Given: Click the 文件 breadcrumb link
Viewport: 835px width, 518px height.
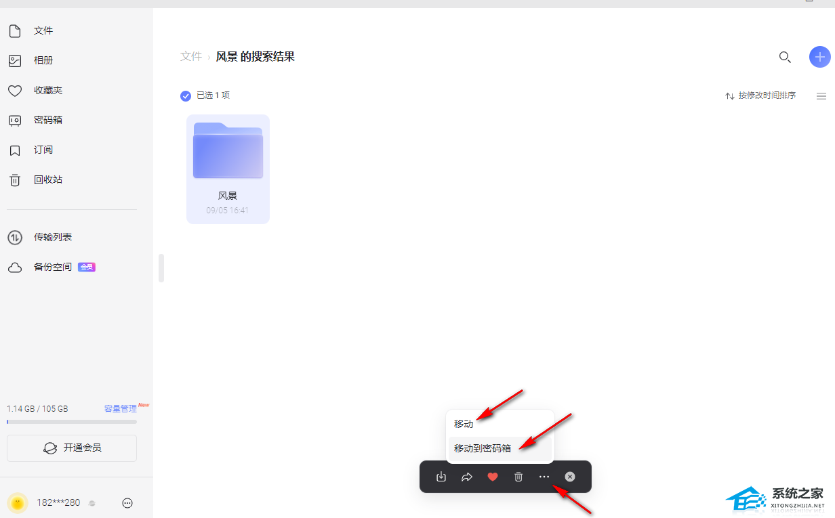Looking at the screenshot, I should [x=191, y=56].
